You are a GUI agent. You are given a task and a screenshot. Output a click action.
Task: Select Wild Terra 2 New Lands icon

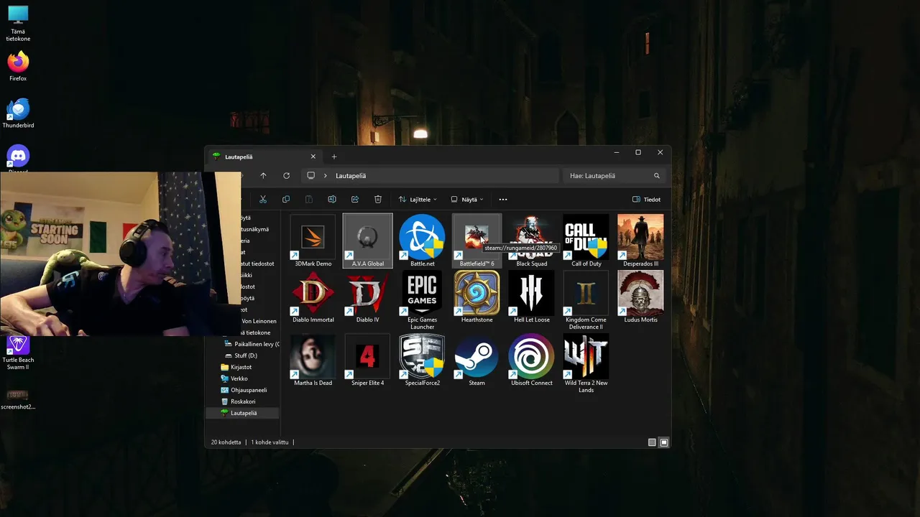(x=586, y=363)
